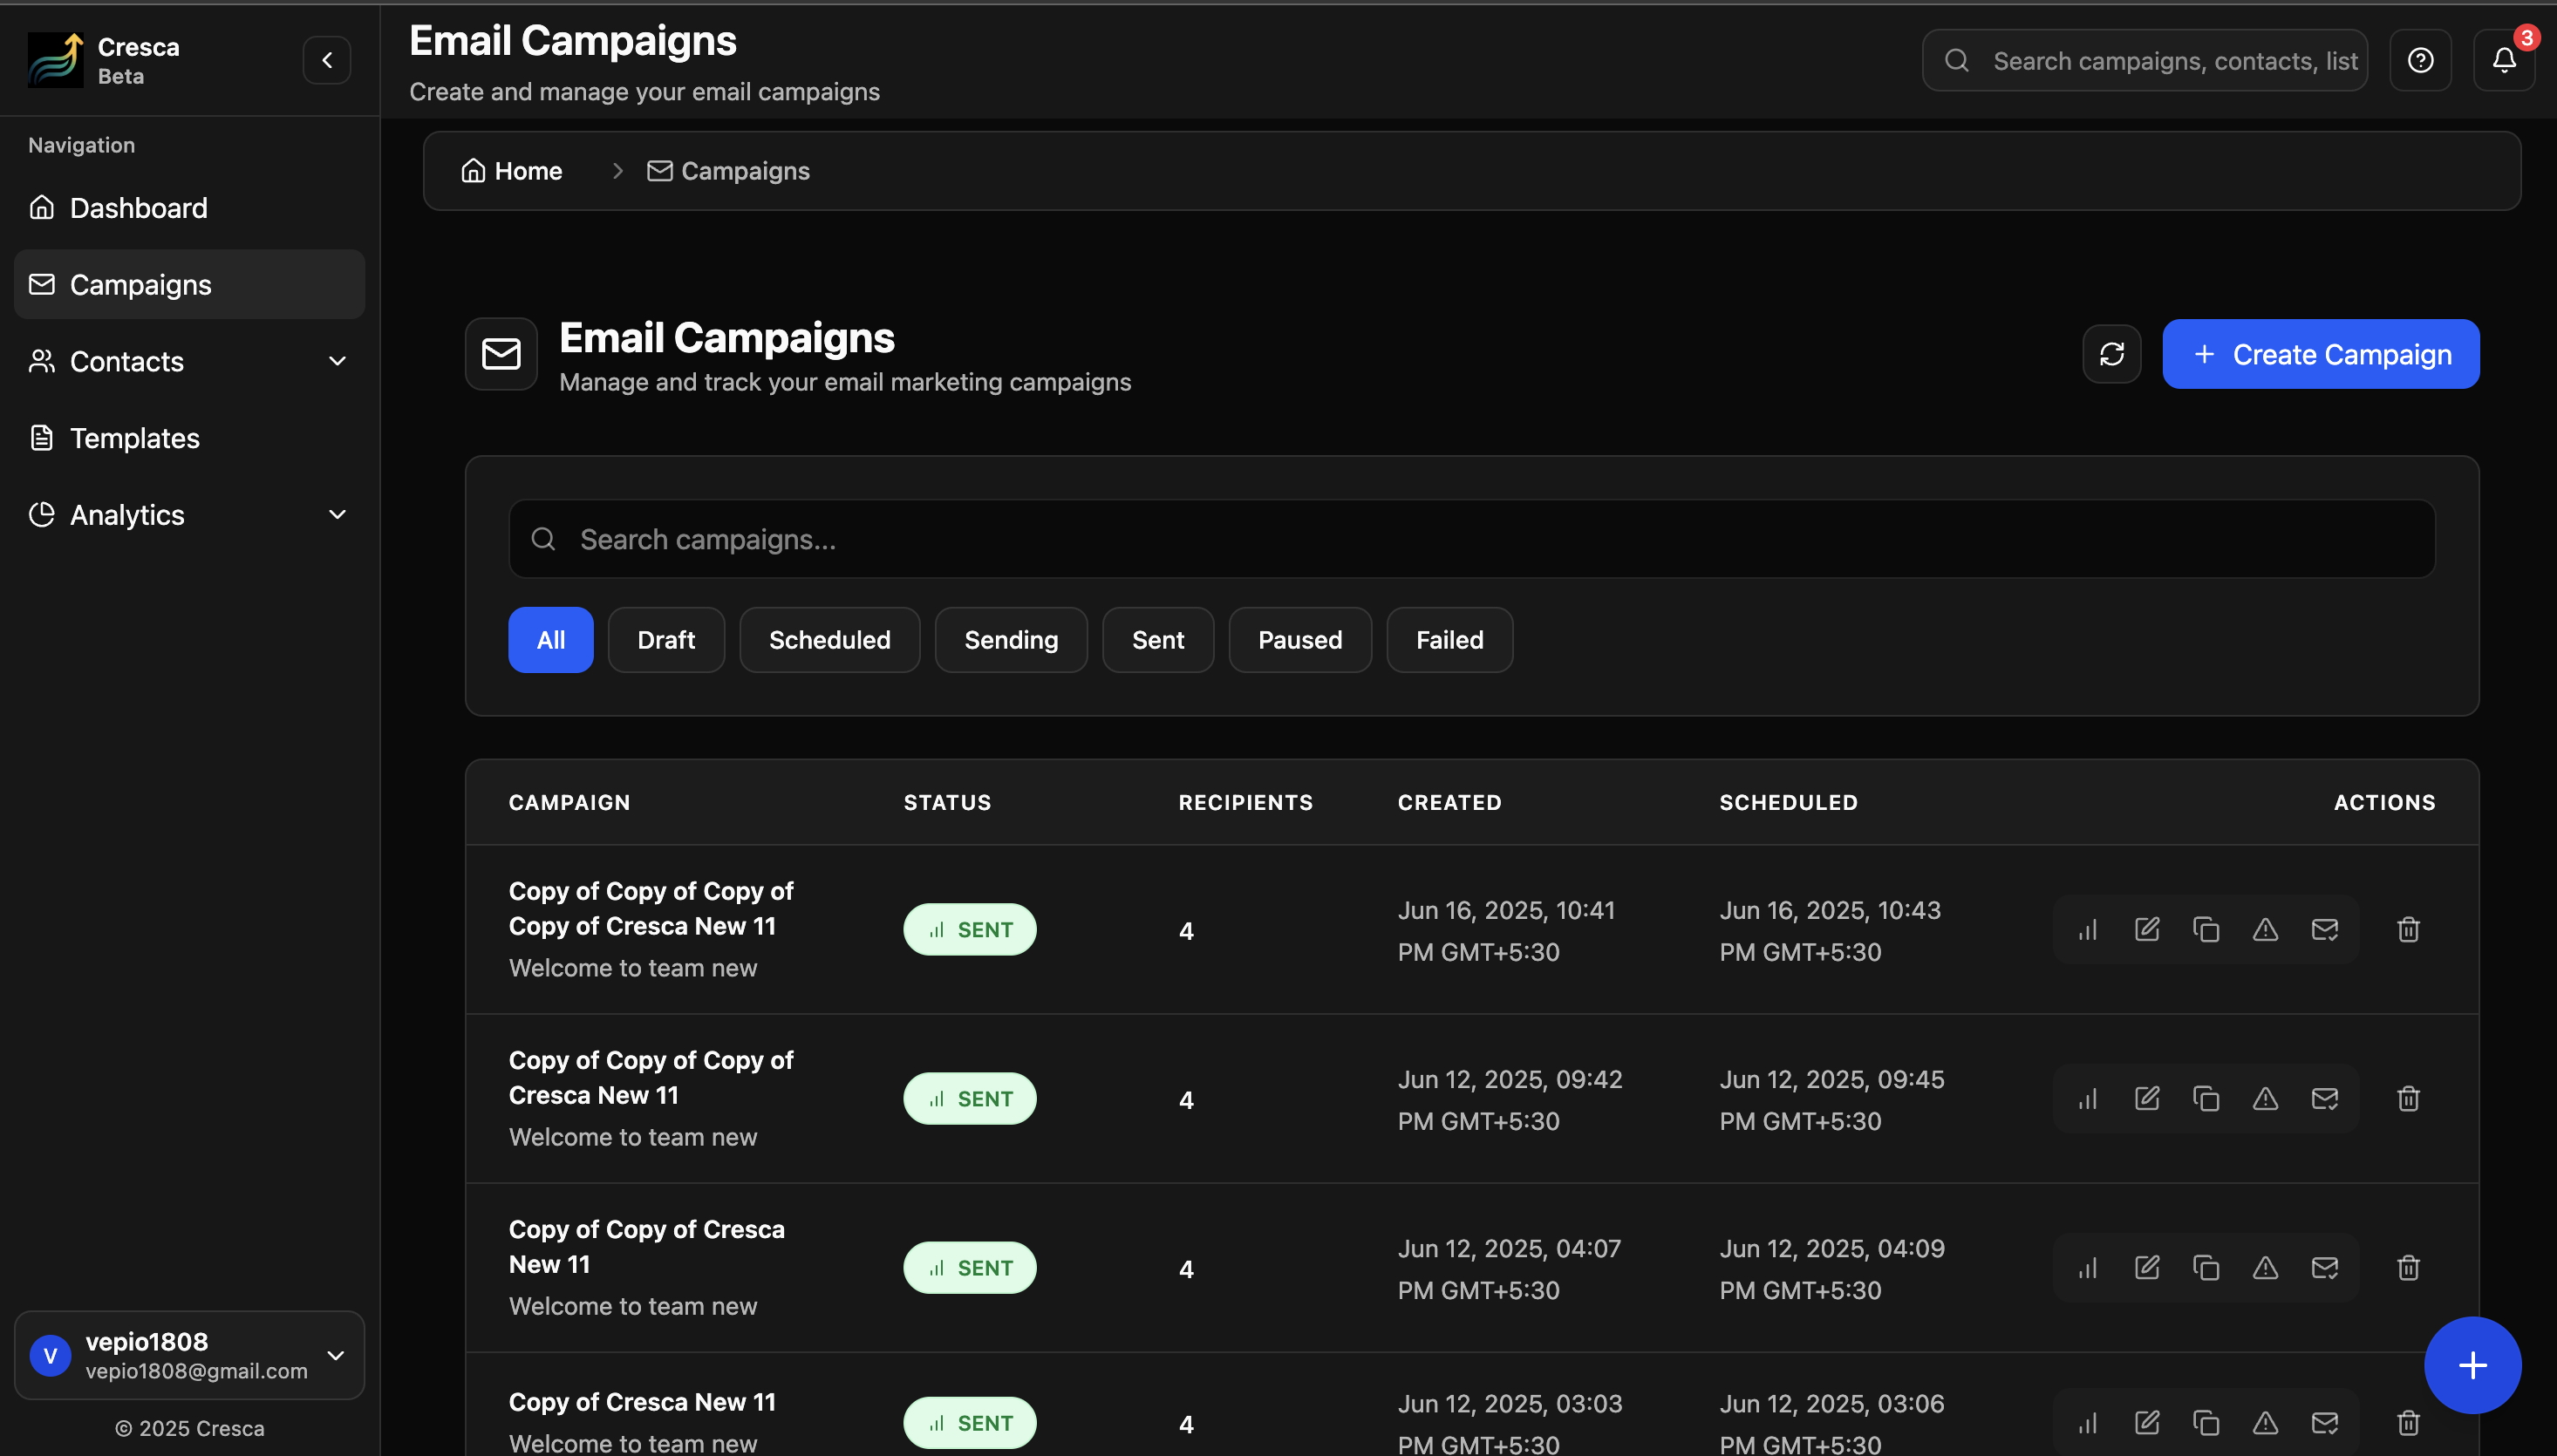Filter campaigns by Sending

[x=1011, y=640]
